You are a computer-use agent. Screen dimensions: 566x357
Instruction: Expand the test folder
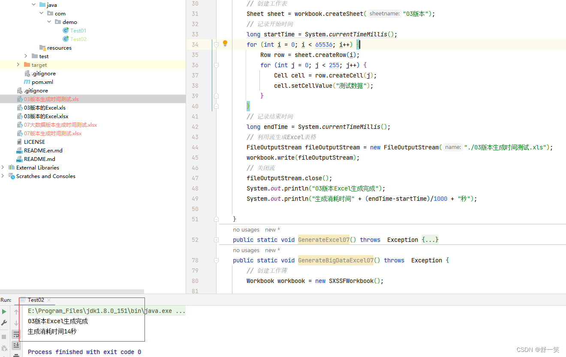pyautogui.click(x=26, y=56)
